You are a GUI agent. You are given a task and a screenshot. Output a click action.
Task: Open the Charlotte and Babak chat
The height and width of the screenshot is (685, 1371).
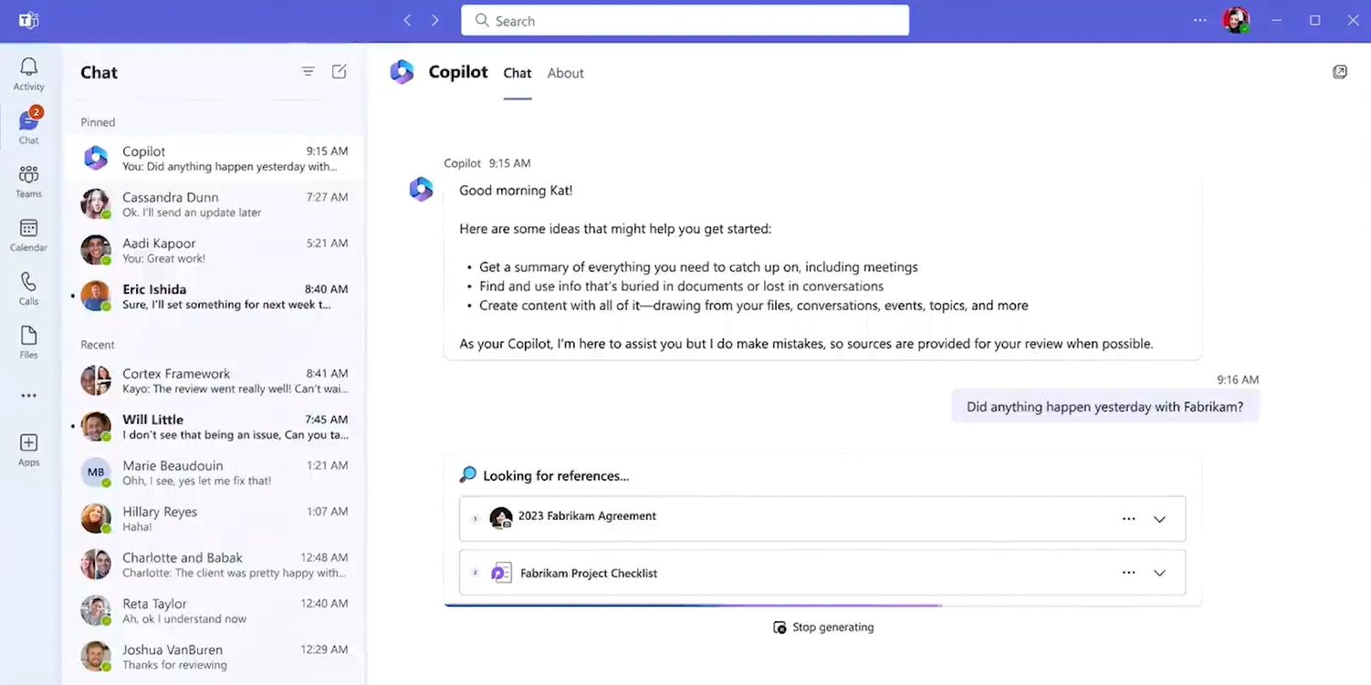pyautogui.click(x=214, y=565)
